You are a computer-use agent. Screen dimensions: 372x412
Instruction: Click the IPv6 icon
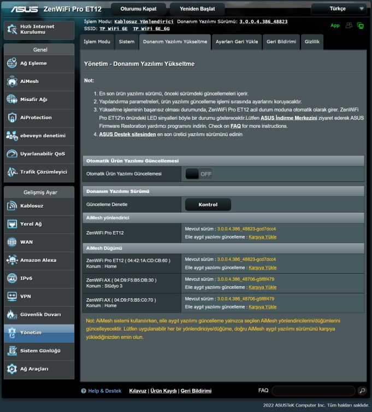tap(12, 278)
